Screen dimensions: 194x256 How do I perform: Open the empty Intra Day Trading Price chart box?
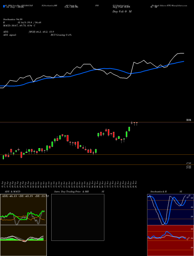click(78, 217)
